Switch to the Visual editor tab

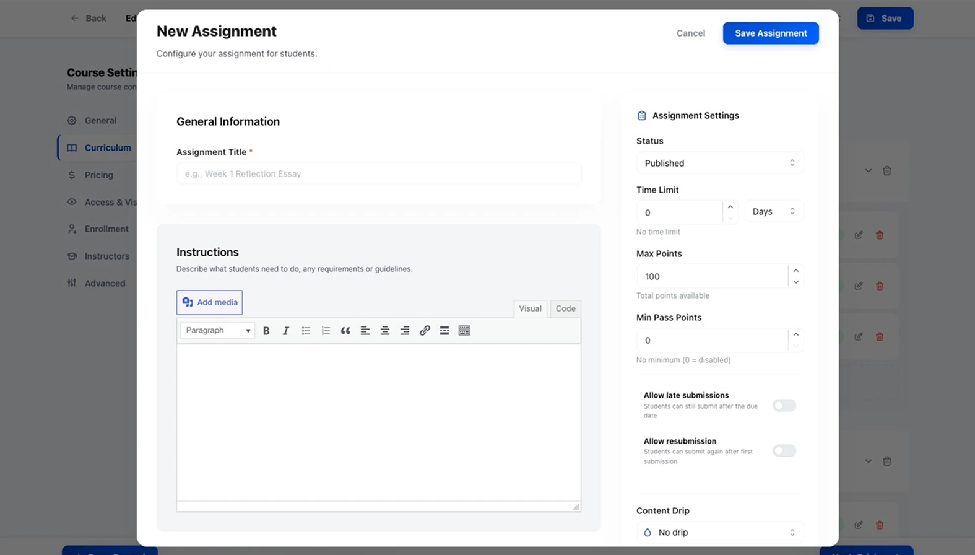(530, 308)
